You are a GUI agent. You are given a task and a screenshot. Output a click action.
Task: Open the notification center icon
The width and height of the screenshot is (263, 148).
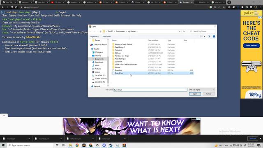(x=259, y=145)
